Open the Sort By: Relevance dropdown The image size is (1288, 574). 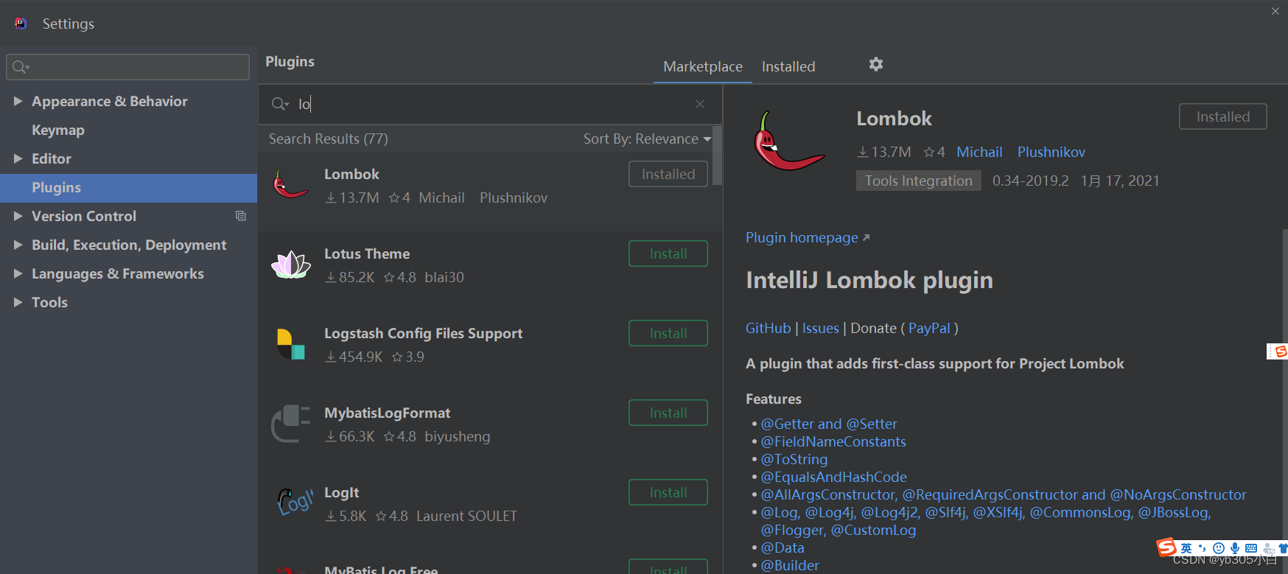pos(648,139)
